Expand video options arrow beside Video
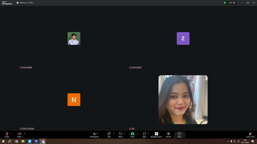The width and height of the screenshot is (257, 144). click(x=24, y=134)
